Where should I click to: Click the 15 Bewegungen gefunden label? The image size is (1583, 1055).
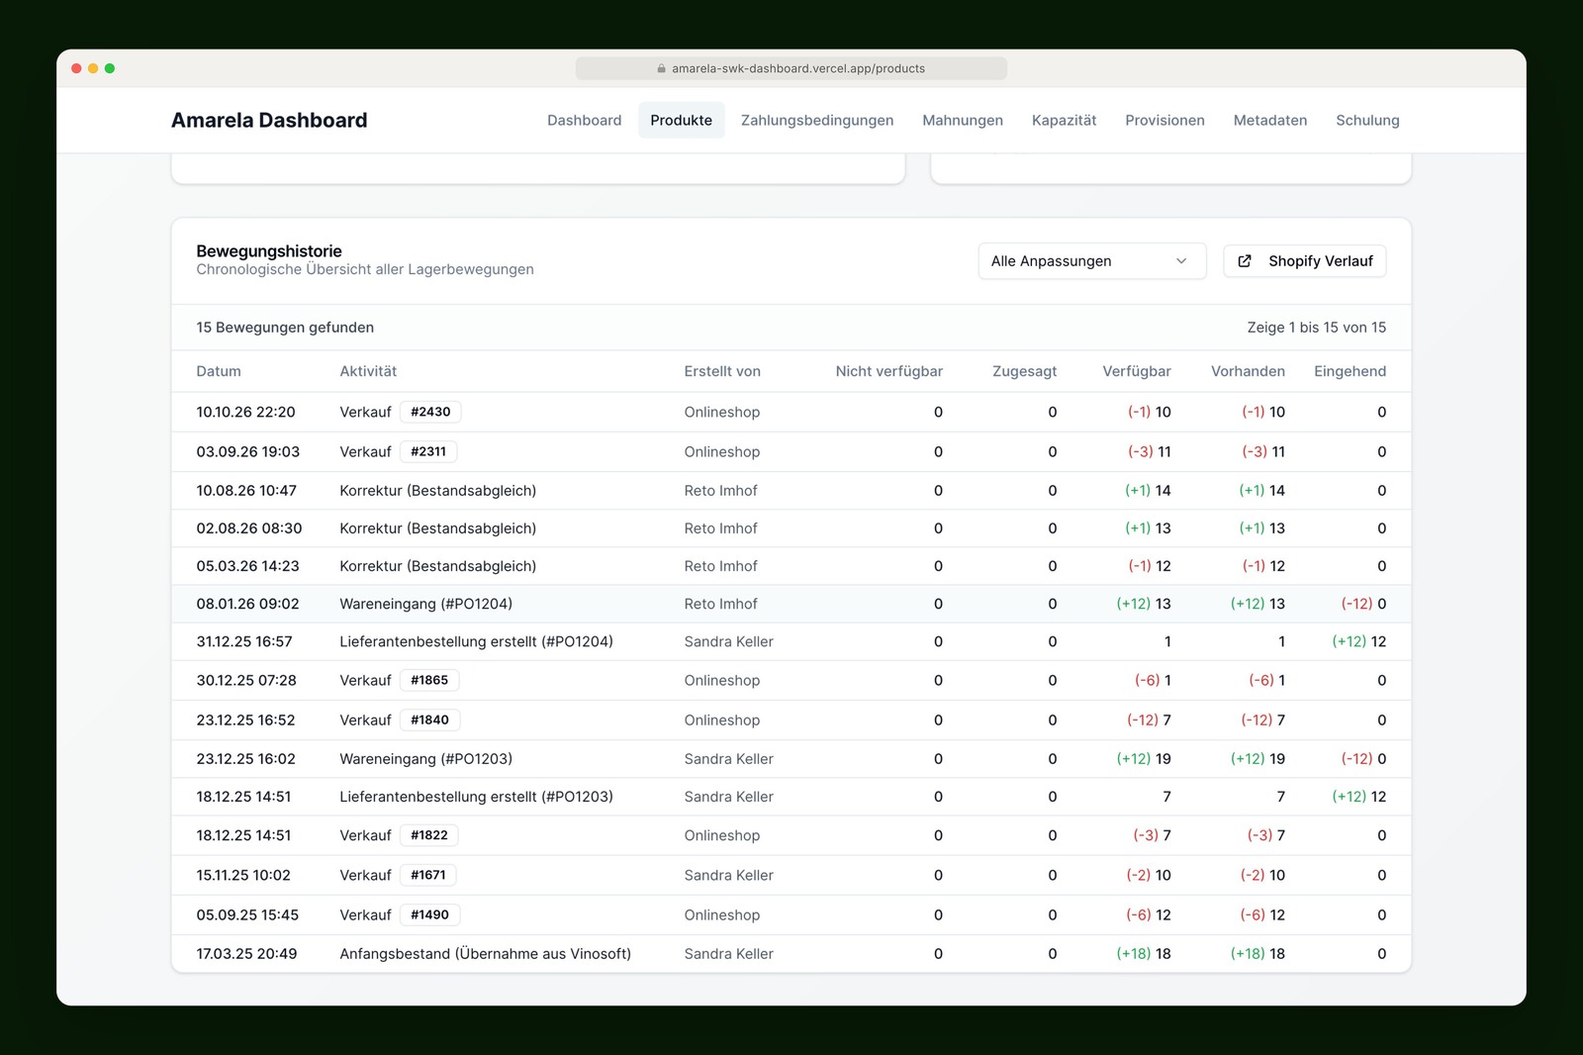(285, 328)
